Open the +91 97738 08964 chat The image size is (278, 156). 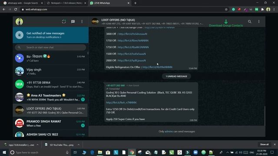point(50,84)
